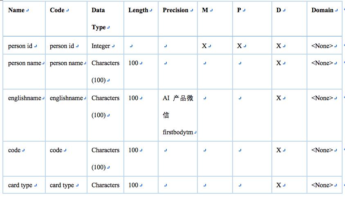Click the firstbodytm text in Precision cell

point(178,132)
